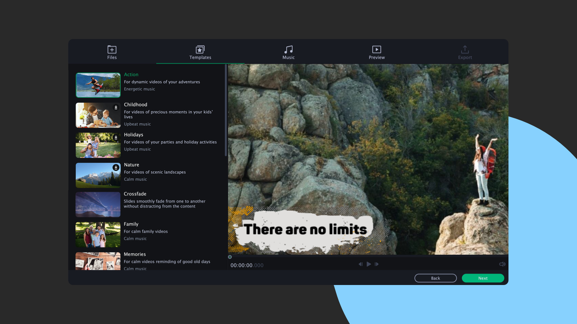Download the Childhood template

tap(116, 107)
